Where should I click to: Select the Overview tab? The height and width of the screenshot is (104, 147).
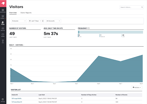point(13,13)
